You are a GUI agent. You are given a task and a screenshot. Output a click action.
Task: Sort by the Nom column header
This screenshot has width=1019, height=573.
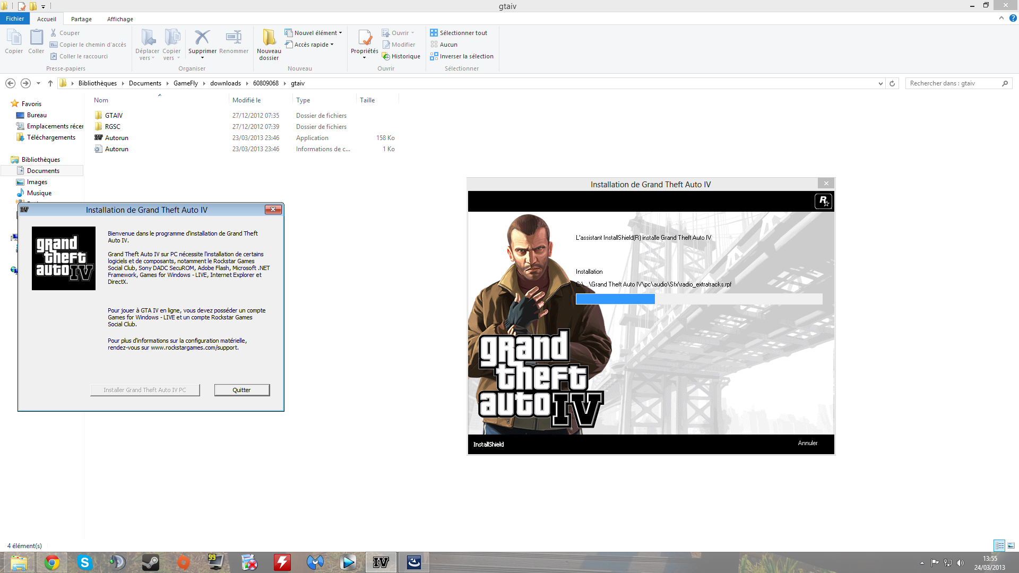(101, 100)
